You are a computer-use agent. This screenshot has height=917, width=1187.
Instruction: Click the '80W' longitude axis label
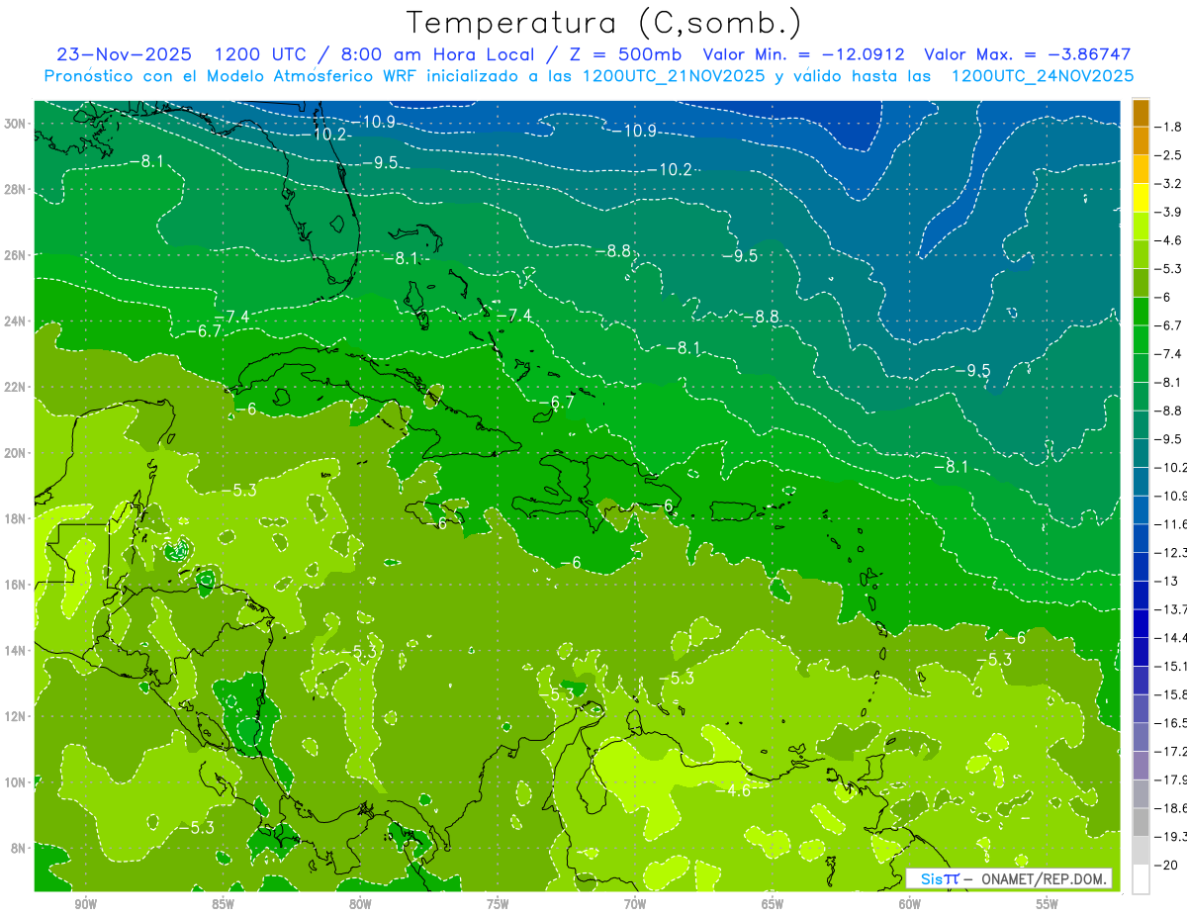[x=360, y=905]
